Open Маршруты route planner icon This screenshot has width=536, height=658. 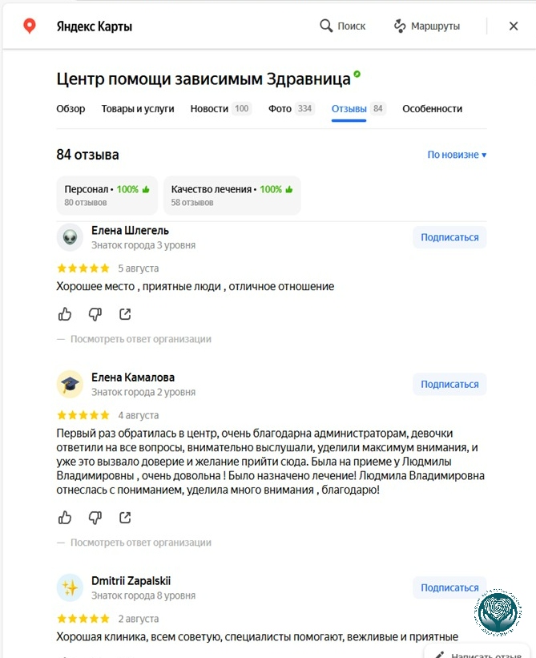[400, 26]
